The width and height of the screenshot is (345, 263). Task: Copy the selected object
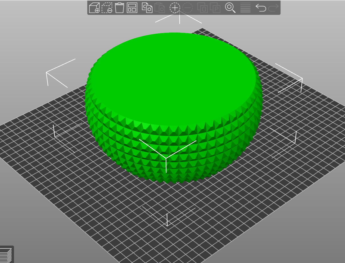(147, 8)
